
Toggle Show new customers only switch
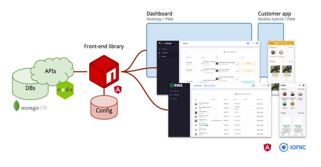[x=235, y=94]
